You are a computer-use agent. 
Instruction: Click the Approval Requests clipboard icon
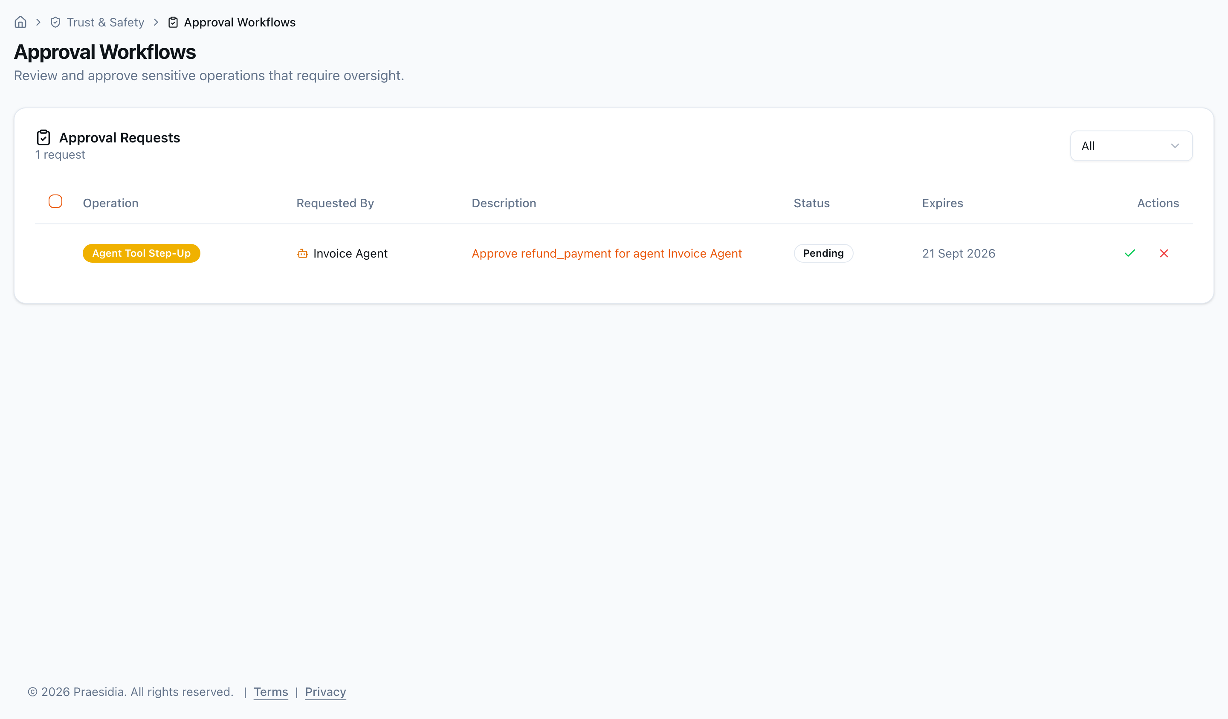43,137
